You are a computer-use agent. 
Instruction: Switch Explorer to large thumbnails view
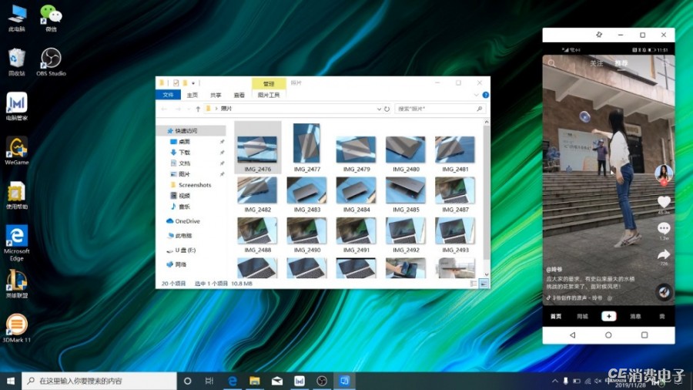(x=484, y=284)
